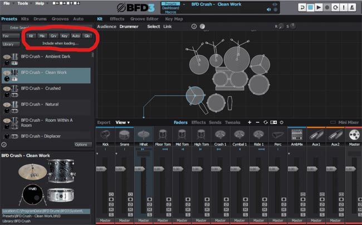Switch to the Drums browser tab
The image size is (362, 225).
click(40, 19)
